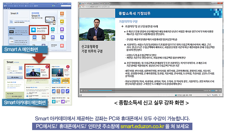Viewport: 226px width, 133px height.
Task: Open the player settings gear icon
Action: (x=216, y=91)
